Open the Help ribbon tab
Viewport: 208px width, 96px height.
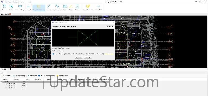[30, 2]
